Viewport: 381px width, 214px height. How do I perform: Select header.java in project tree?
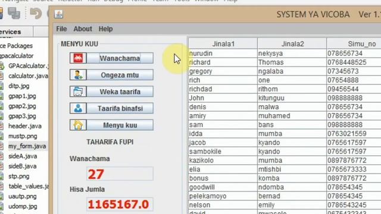pos(25,126)
